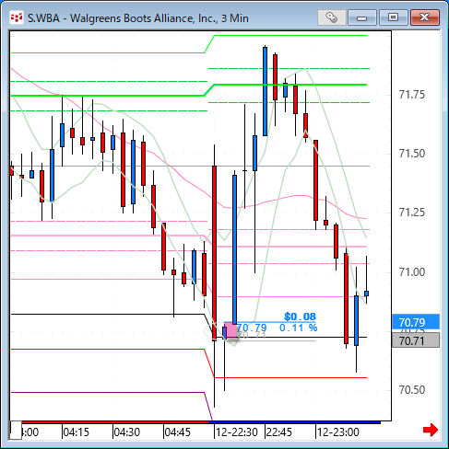The width and height of the screenshot is (449, 449).
Task: Click the 04:30 time axis label
Action: [x=126, y=432]
